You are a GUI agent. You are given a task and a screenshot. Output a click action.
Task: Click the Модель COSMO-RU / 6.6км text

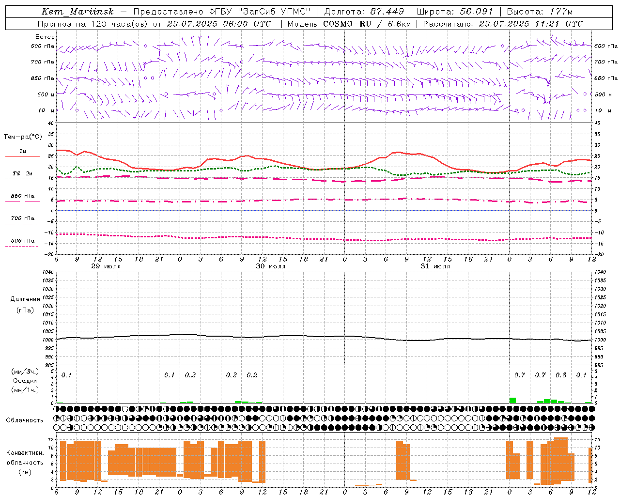(349, 24)
